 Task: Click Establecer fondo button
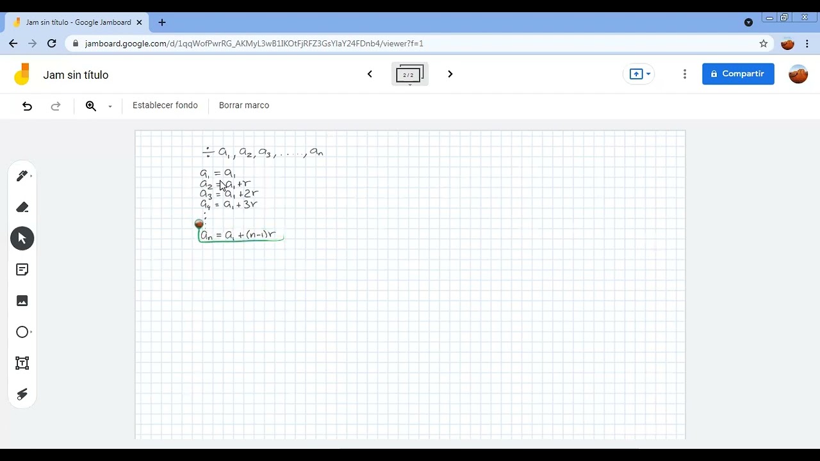click(x=165, y=106)
